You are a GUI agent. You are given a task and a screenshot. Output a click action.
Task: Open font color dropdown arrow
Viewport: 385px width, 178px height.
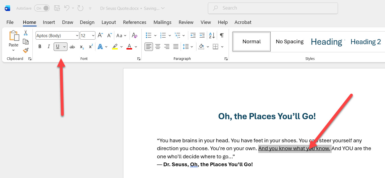(136, 47)
